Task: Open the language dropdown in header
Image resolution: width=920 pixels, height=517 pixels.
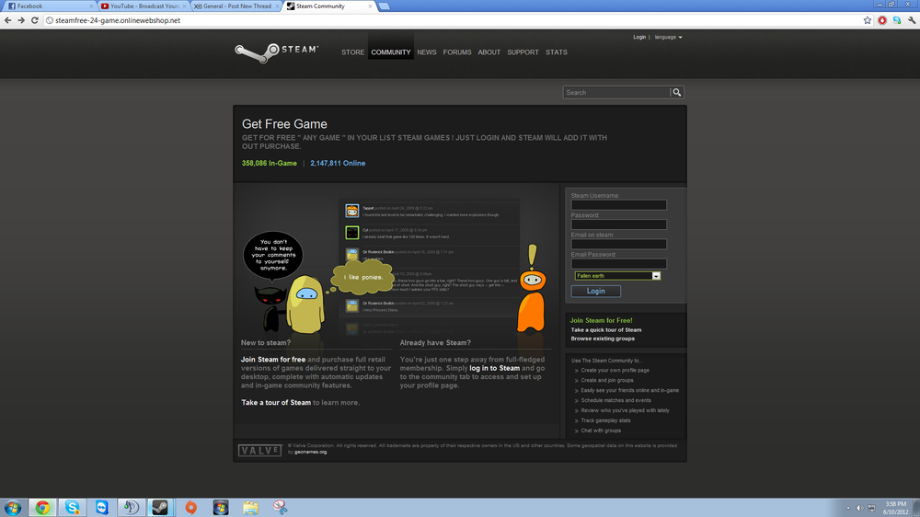Action: pyautogui.click(x=668, y=37)
